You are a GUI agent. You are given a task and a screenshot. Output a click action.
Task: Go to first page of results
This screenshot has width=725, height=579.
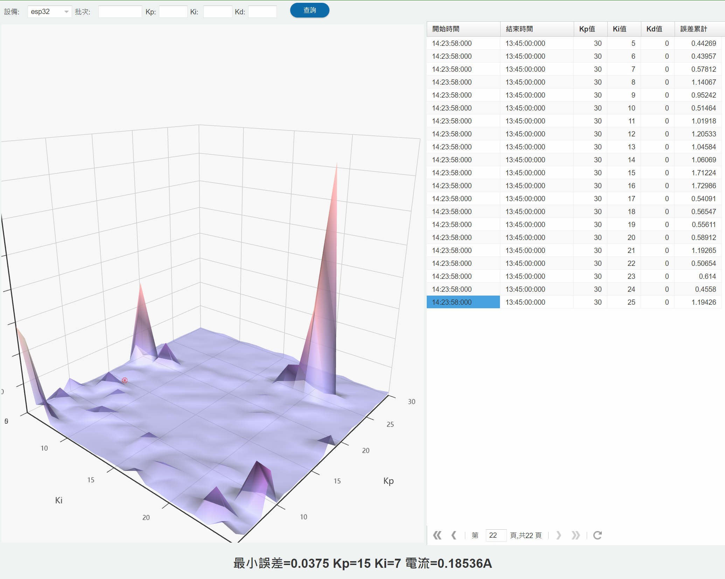[x=437, y=535]
